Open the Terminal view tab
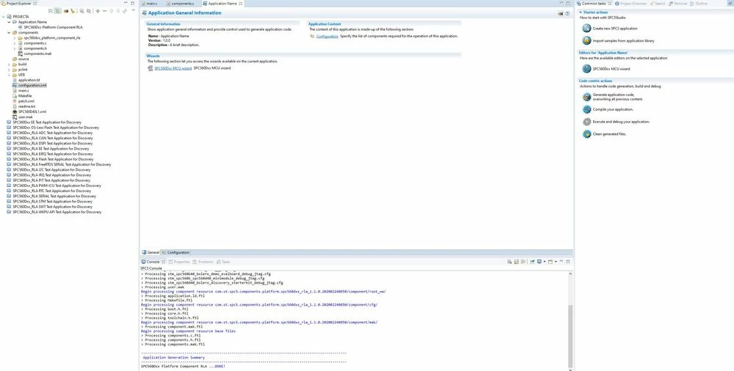Image resolution: width=734 pixels, height=371 pixels. (x=677, y=3)
